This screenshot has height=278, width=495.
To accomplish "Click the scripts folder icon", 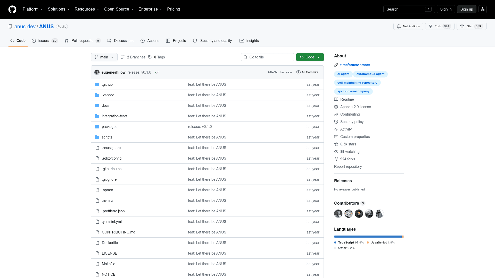I will (97, 137).
